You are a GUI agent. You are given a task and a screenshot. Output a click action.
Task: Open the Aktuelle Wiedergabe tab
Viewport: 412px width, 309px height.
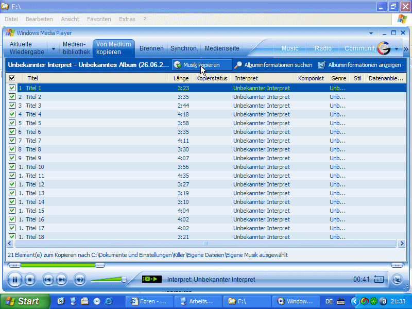coord(27,48)
